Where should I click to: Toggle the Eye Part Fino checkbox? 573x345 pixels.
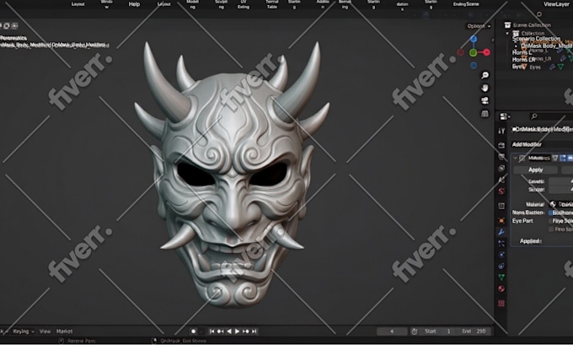550,221
